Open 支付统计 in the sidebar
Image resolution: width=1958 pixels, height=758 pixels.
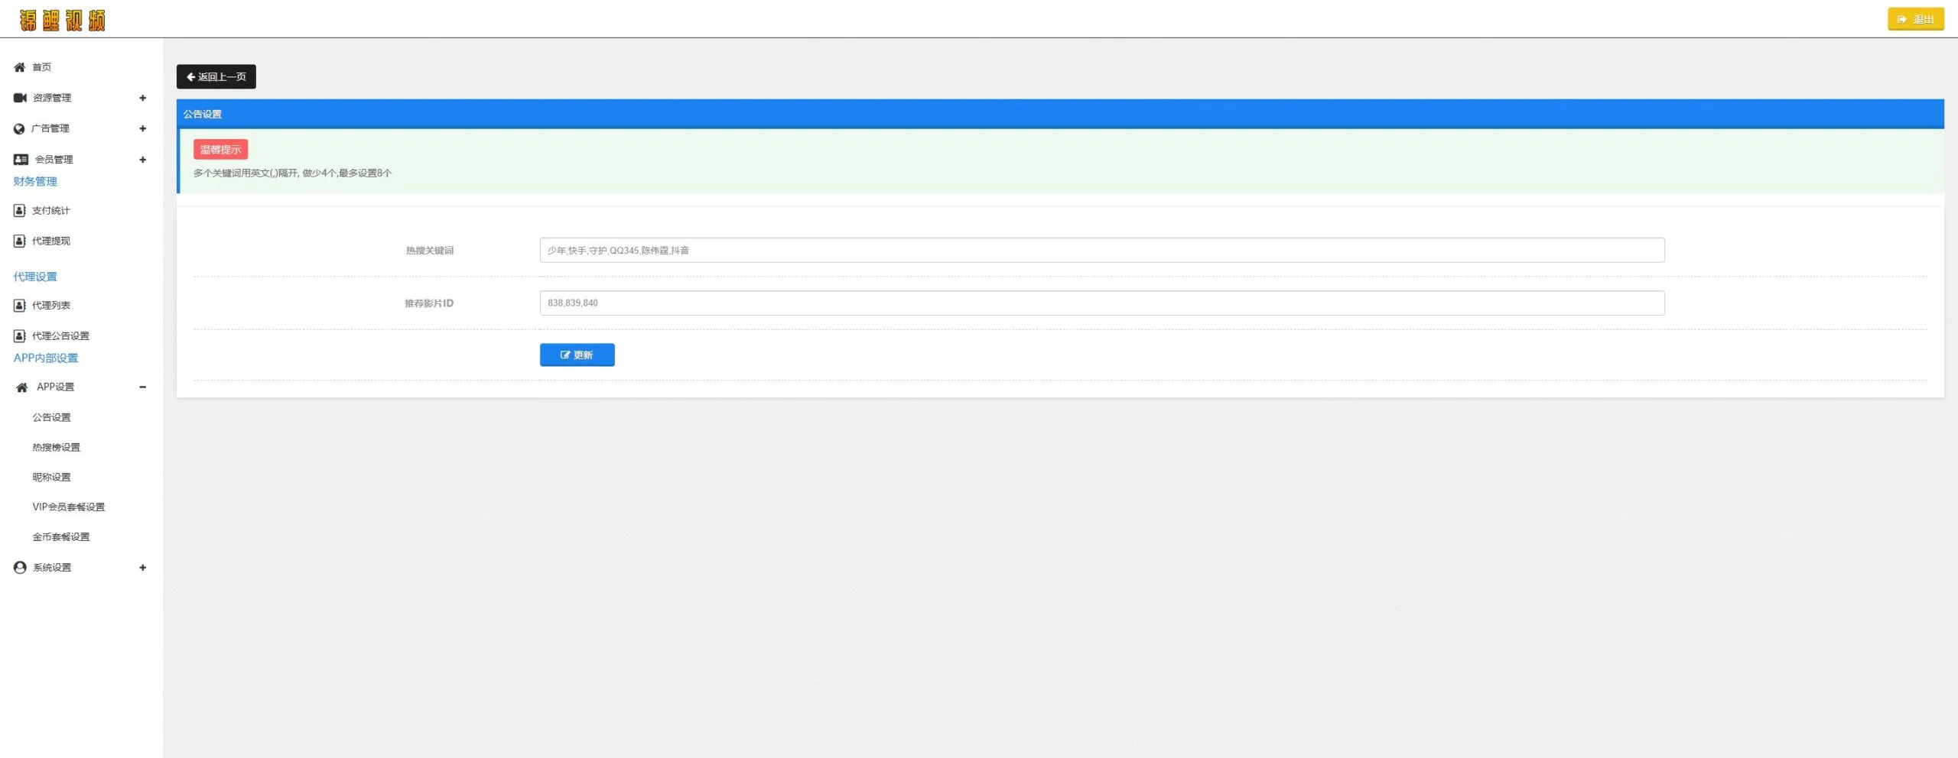click(51, 211)
